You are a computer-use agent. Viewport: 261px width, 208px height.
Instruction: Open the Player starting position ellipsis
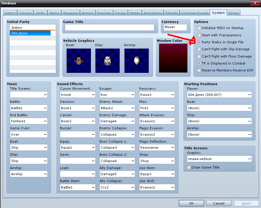[x=249, y=95]
